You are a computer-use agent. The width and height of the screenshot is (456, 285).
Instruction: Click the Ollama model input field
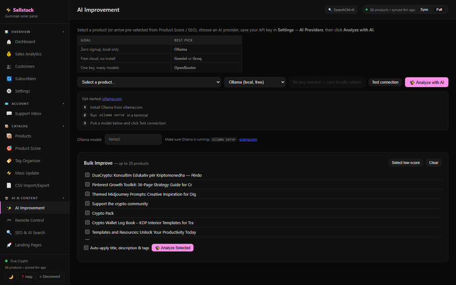pos(133,139)
